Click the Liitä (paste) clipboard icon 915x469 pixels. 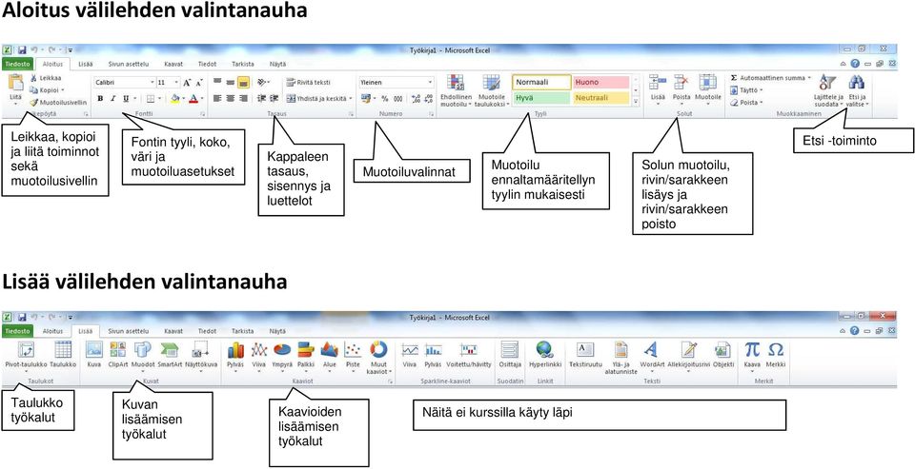click(15, 82)
